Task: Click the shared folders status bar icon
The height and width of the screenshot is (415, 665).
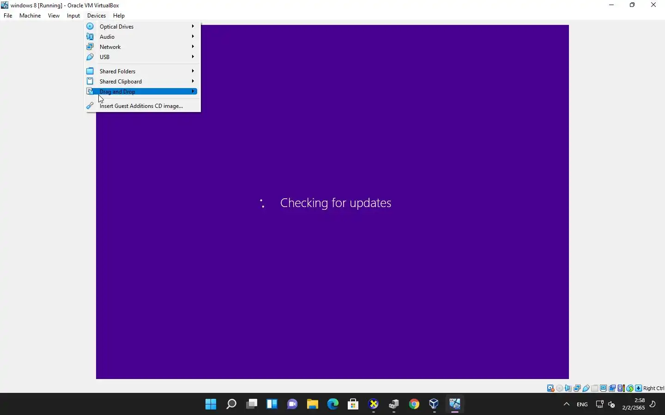Action: pos(595,388)
